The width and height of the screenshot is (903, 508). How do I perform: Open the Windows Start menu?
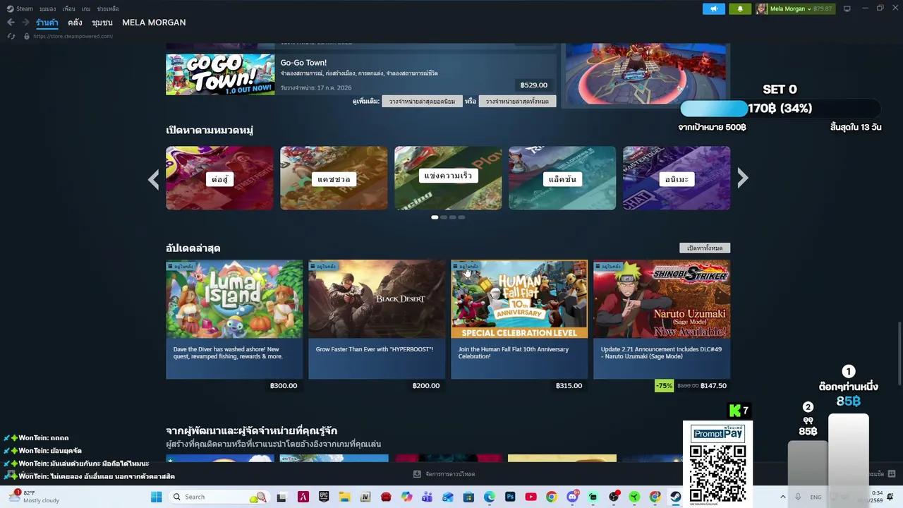click(x=156, y=497)
